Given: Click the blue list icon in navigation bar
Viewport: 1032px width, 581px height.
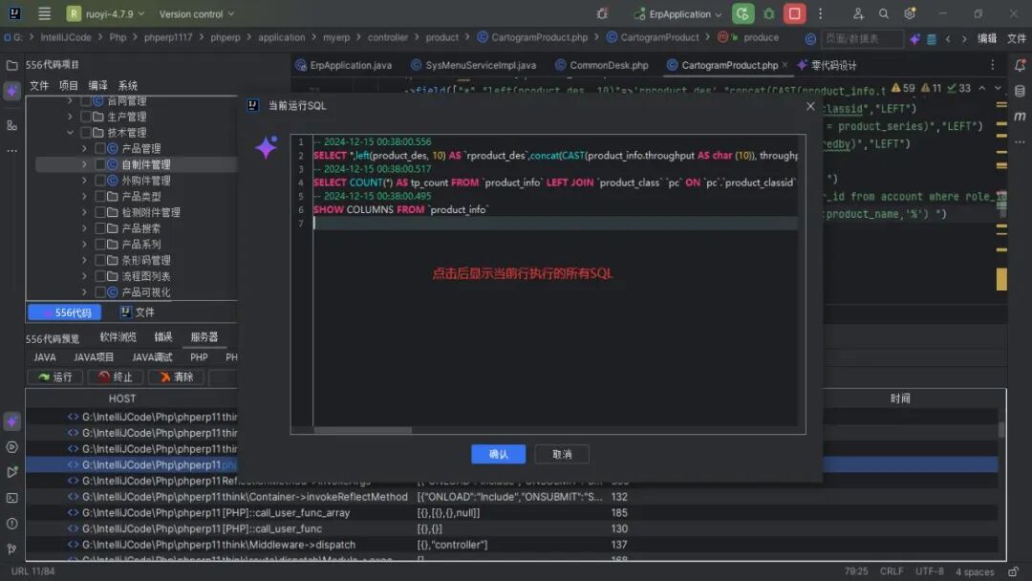Looking at the screenshot, I should (x=932, y=39).
